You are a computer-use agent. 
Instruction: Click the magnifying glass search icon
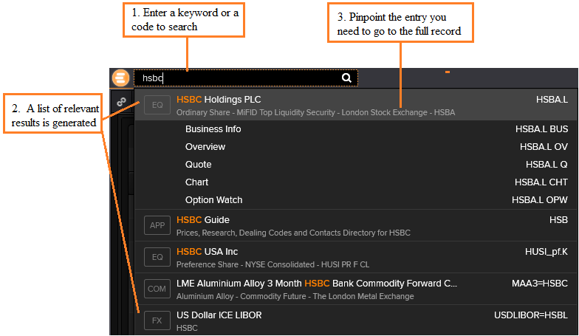[346, 78]
